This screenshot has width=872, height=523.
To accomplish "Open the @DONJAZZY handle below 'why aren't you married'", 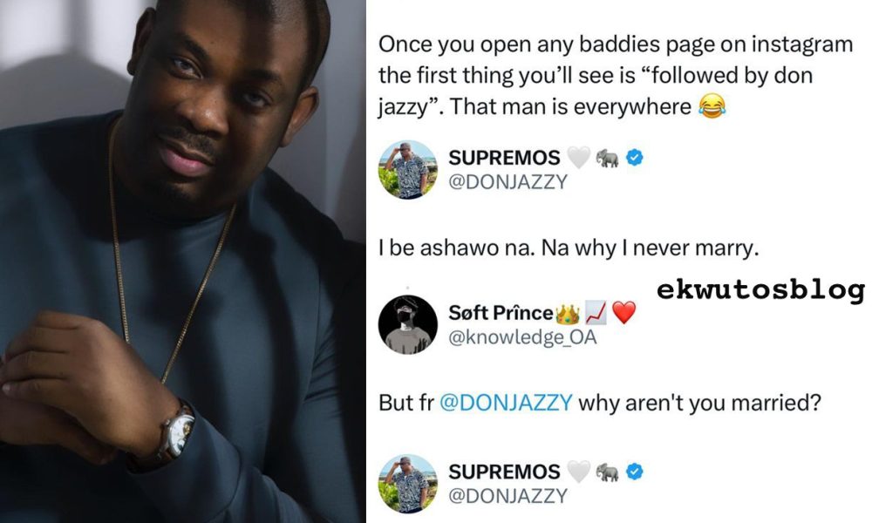I will (508, 496).
